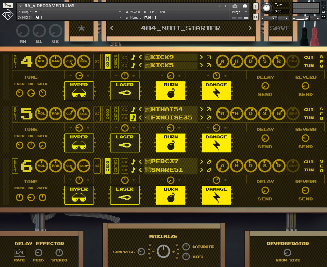Viewport: 327px width, 267px height.
Task: Open the delay RATE 1/4 selector
Action: [20, 252]
